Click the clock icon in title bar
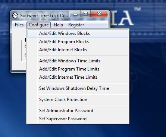 tap(15, 16)
